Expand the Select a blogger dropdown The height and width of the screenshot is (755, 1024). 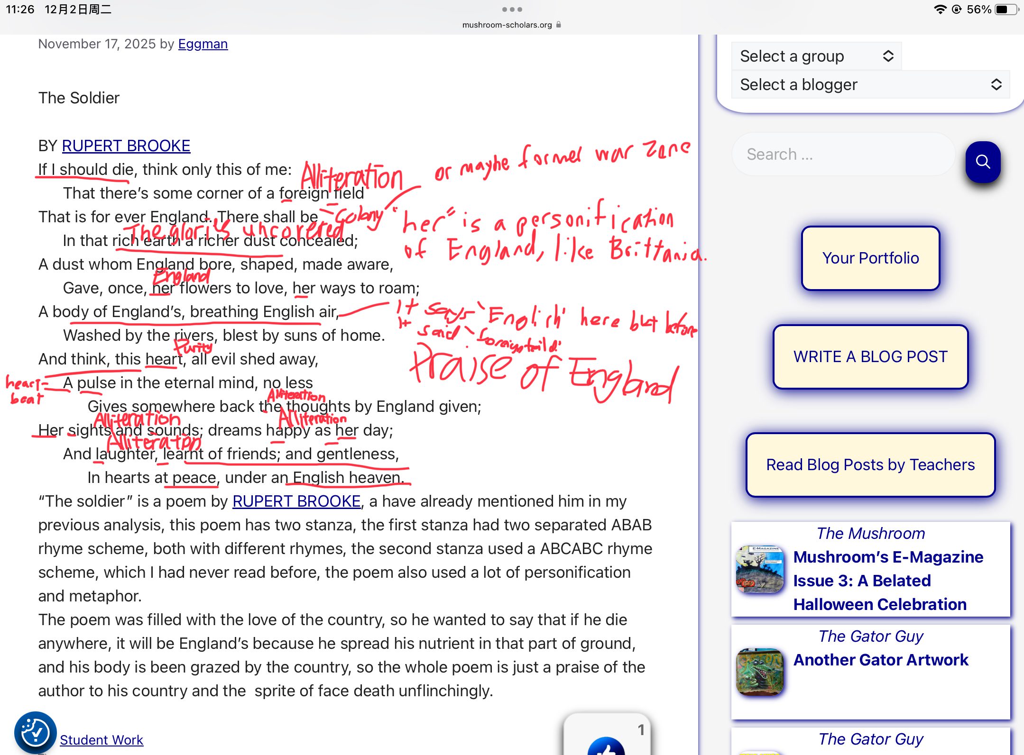pyautogui.click(x=870, y=85)
